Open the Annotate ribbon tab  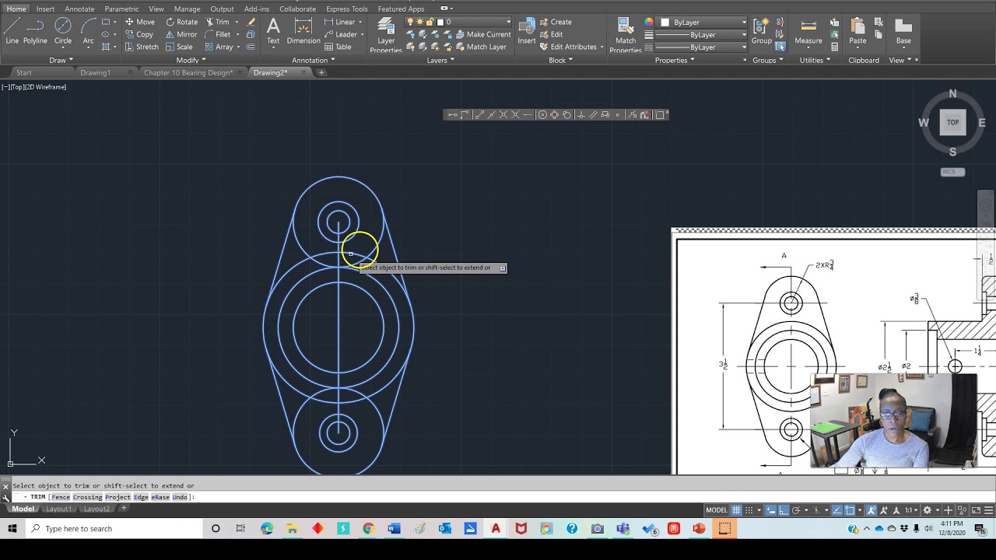click(79, 9)
